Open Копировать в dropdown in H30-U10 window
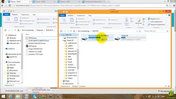Screen dimensions: 176x99 (x=100, y=24)
